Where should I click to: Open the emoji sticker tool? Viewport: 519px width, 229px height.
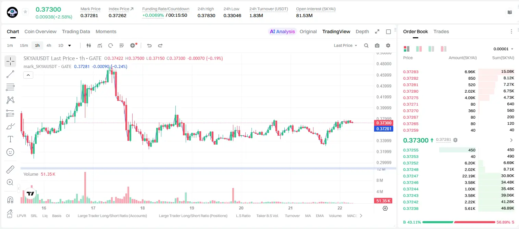point(10,152)
